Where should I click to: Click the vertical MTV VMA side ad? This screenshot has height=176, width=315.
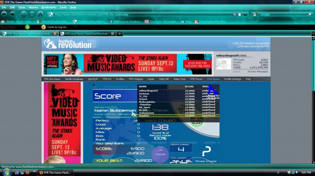(62, 122)
